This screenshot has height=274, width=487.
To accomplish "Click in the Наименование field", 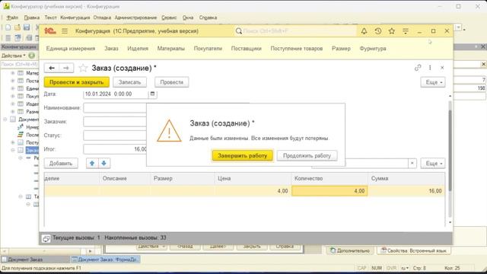I will pyautogui.click(x=115, y=108).
